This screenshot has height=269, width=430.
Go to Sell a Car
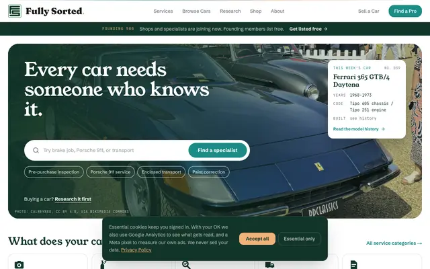pyautogui.click(x=369, y=11)
